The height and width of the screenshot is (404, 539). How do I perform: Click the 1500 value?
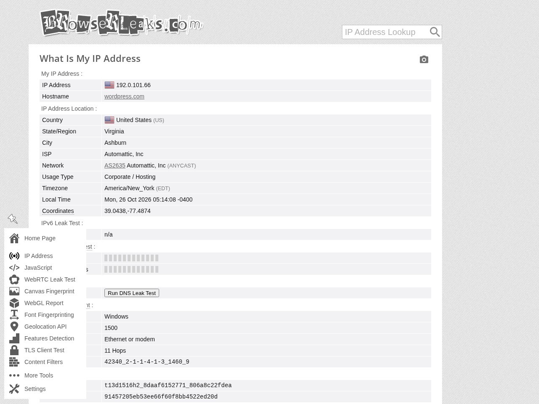[111, 328]
